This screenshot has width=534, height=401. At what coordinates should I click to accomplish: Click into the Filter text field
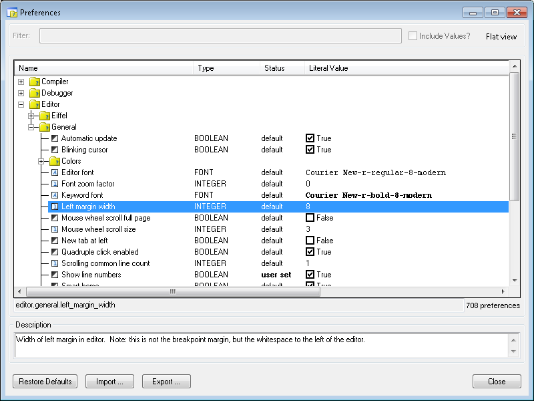[220, 36]
